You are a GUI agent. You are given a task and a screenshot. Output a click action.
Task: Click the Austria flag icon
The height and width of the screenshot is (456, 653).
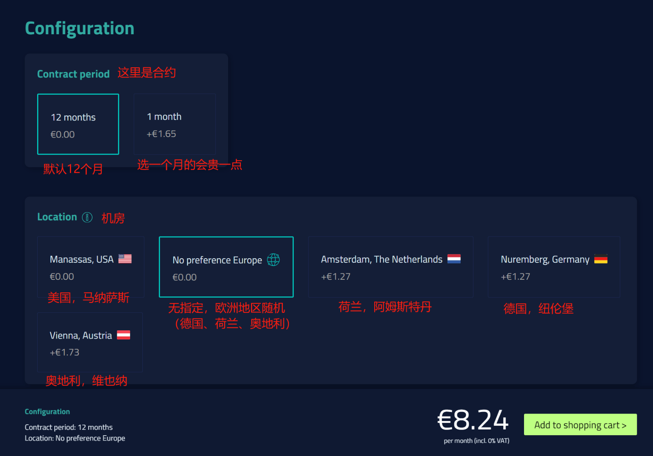click(124, 335)
